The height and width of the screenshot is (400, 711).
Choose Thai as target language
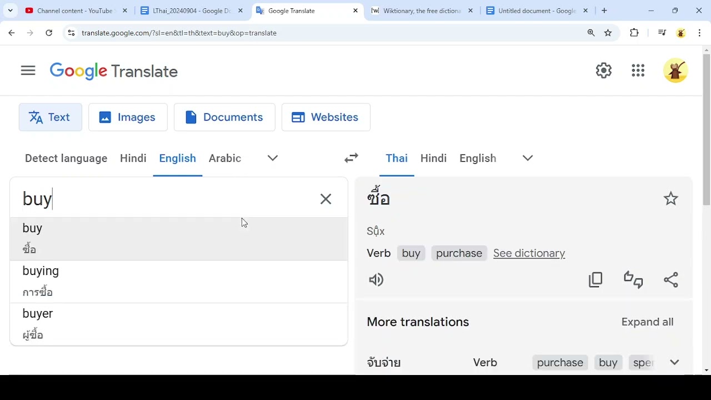pos(397,158)
